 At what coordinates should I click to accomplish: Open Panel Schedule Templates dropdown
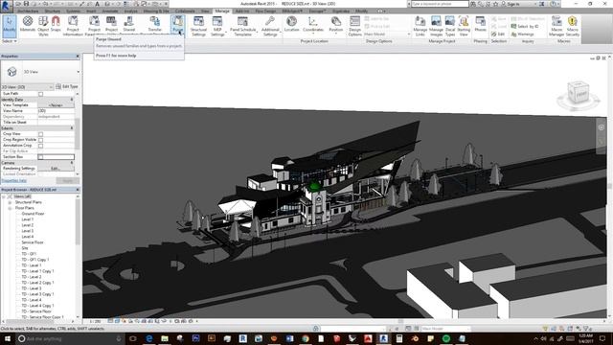click(242, 26)
